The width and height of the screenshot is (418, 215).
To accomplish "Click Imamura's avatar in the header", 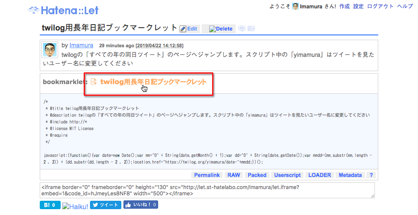I will coord(295,6).
